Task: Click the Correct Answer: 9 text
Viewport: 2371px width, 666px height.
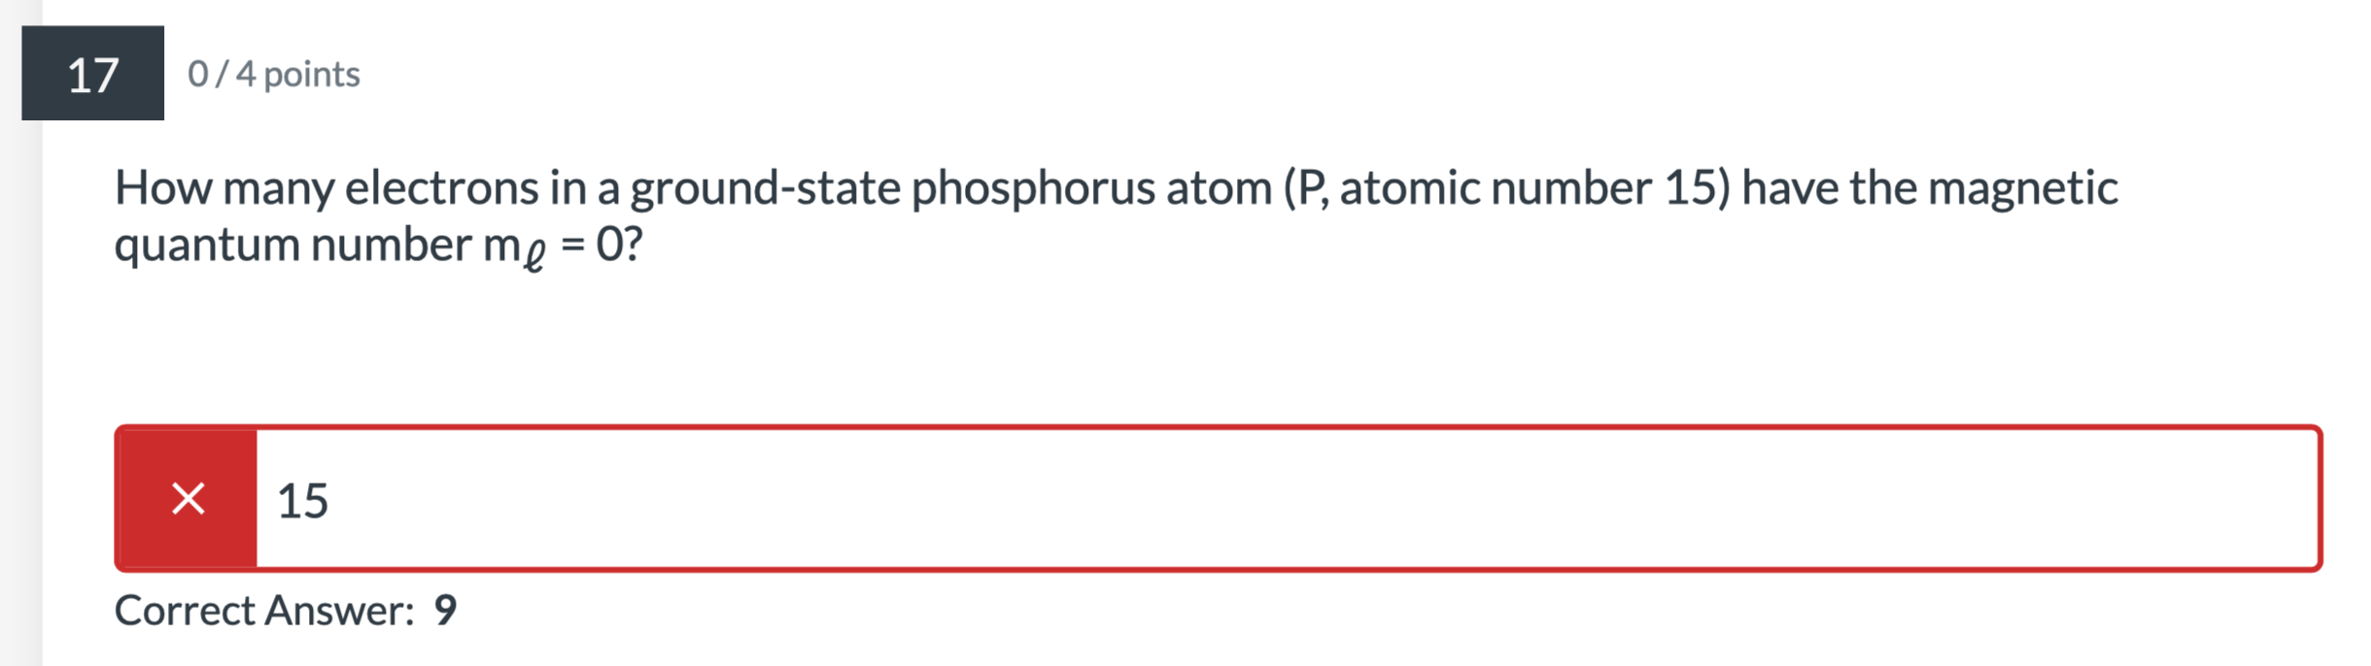Action: [287, 611]
